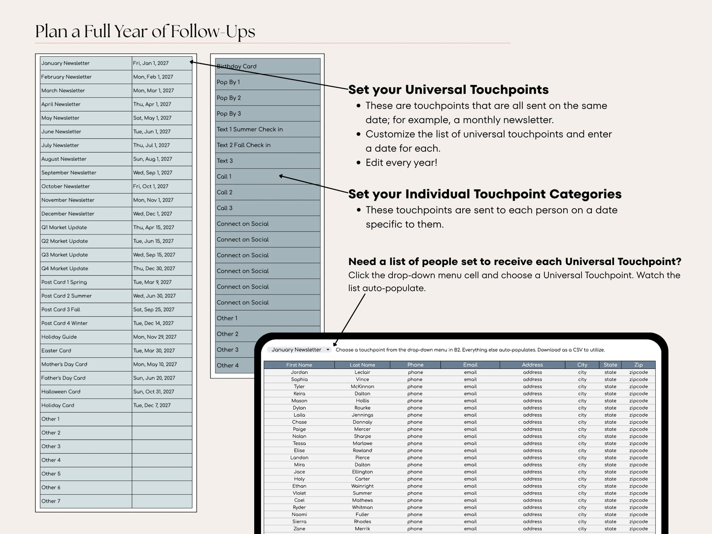This screenshot has height=534, width=712.
Task: Select the Call 3 category cell
Action: pos(268,208)
